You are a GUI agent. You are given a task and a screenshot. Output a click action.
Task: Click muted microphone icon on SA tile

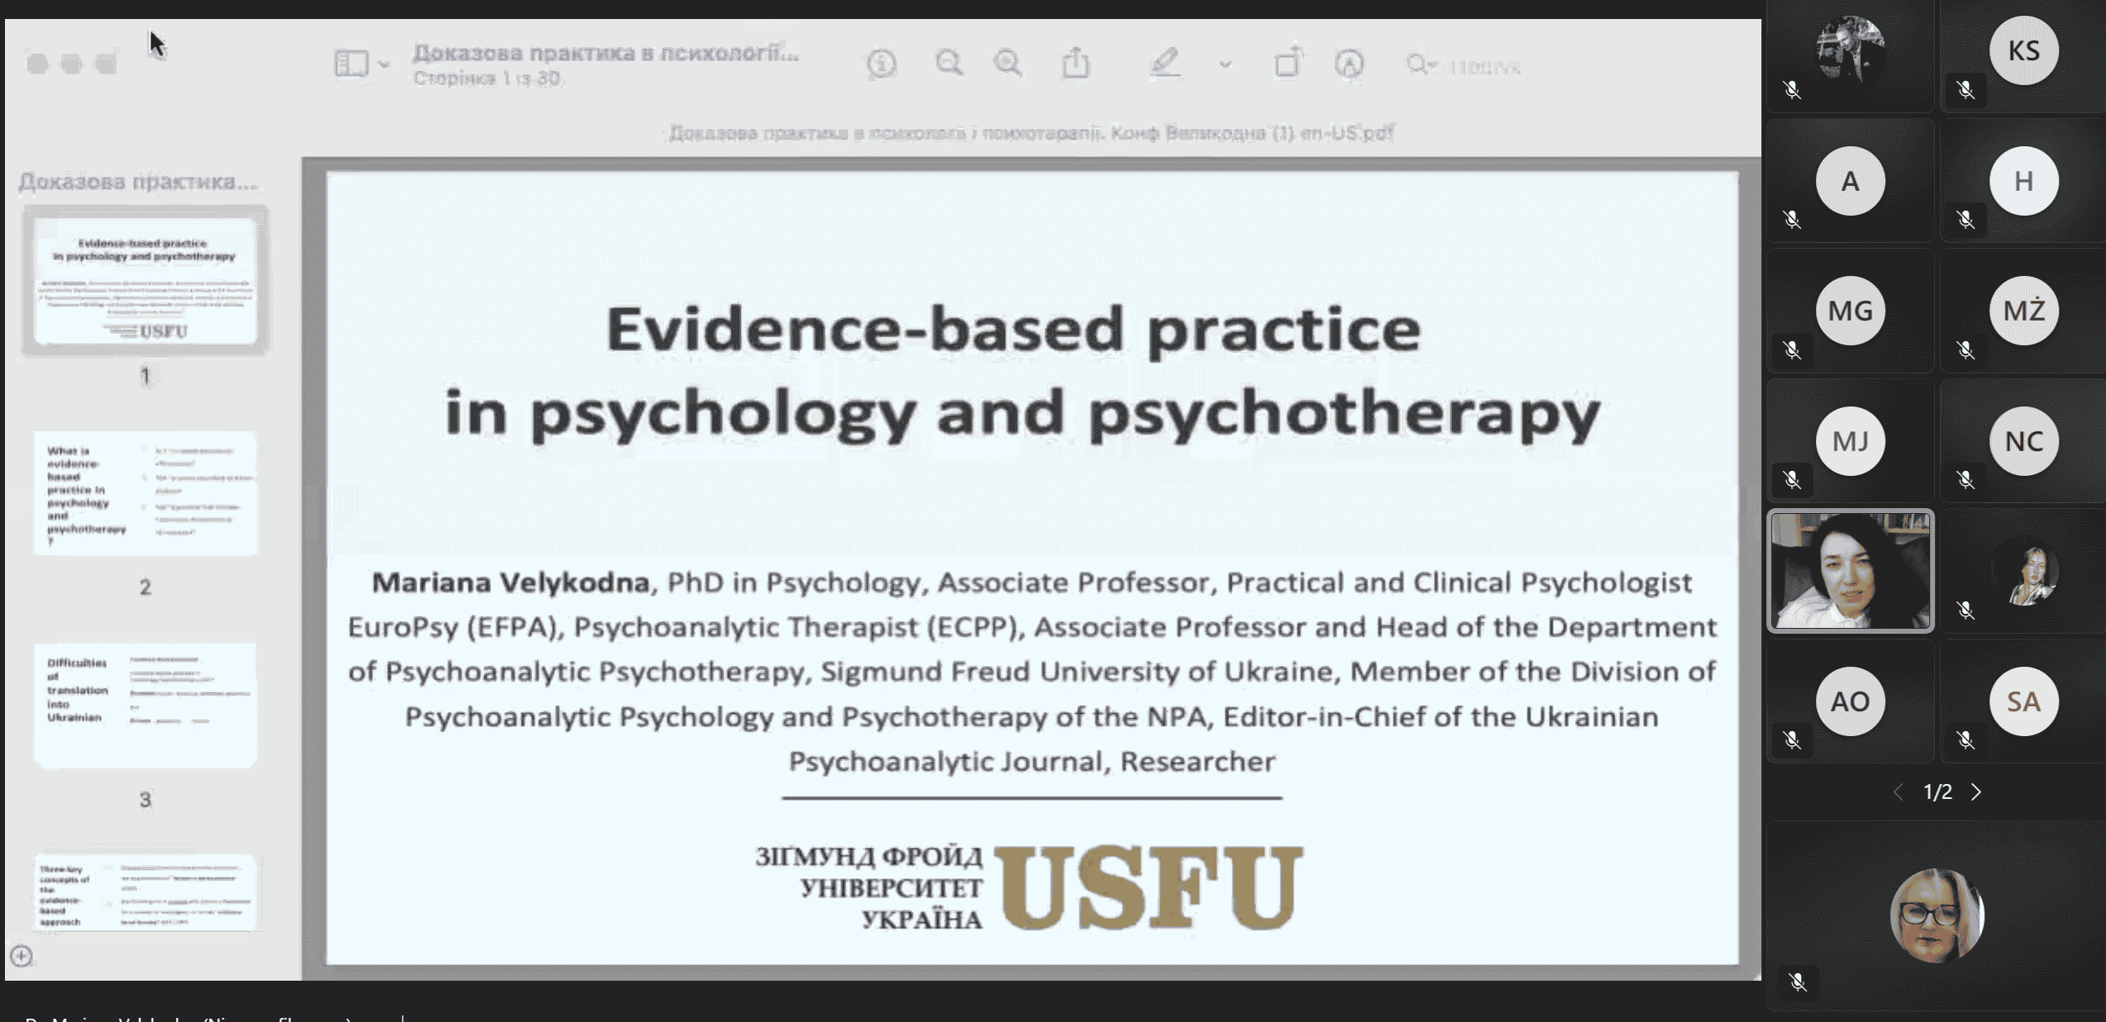(1965, 740)
